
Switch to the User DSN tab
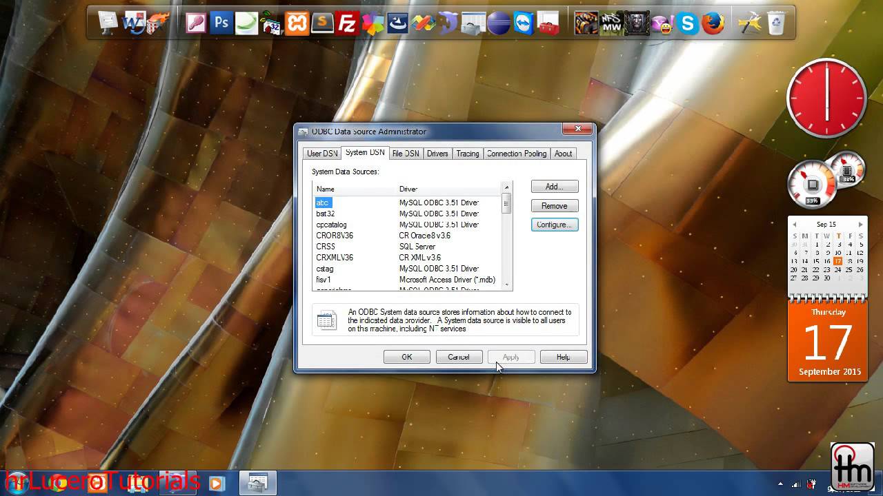click(x=322, y=154)
